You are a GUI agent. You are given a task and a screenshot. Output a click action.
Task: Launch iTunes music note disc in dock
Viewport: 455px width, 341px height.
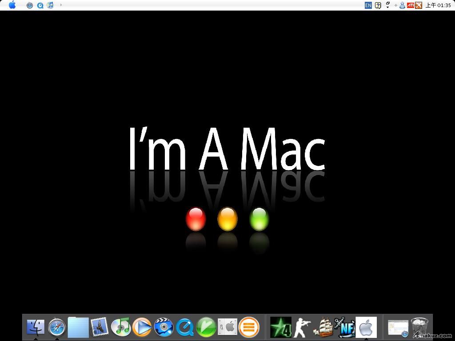pos(121,327)
